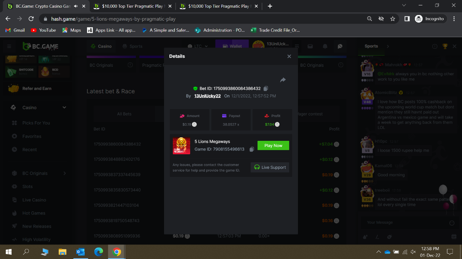462x259 pixels.
Task: Launch Outlook from the Windows taskbar
Action: tap(80, 252)
